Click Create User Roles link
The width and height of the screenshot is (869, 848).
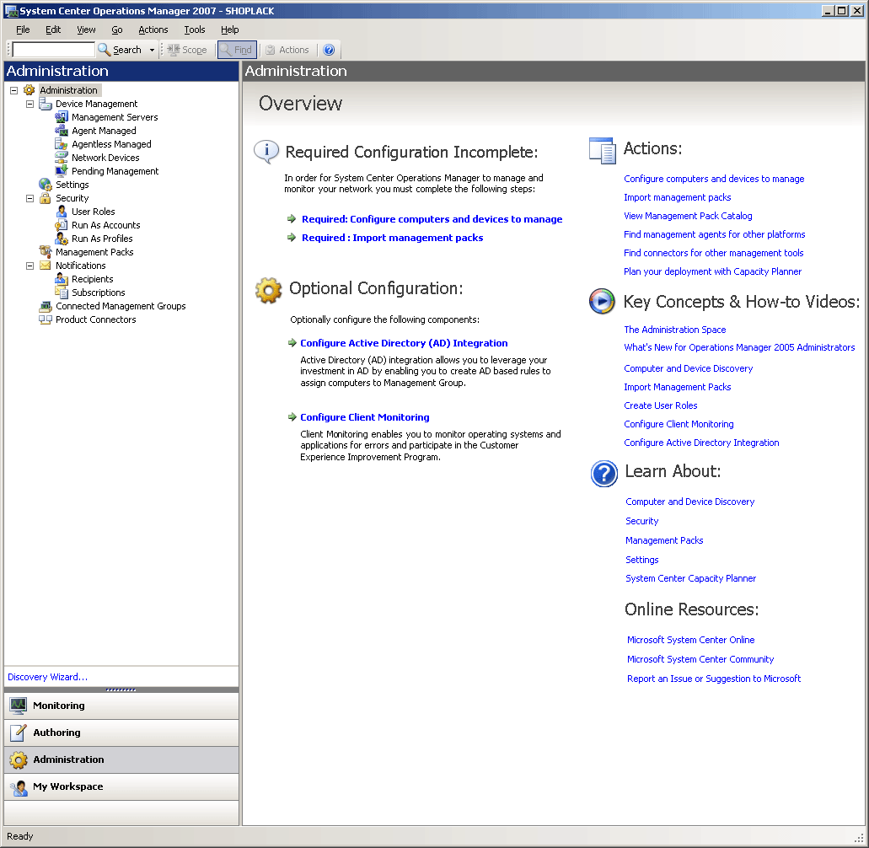(661, 405)
